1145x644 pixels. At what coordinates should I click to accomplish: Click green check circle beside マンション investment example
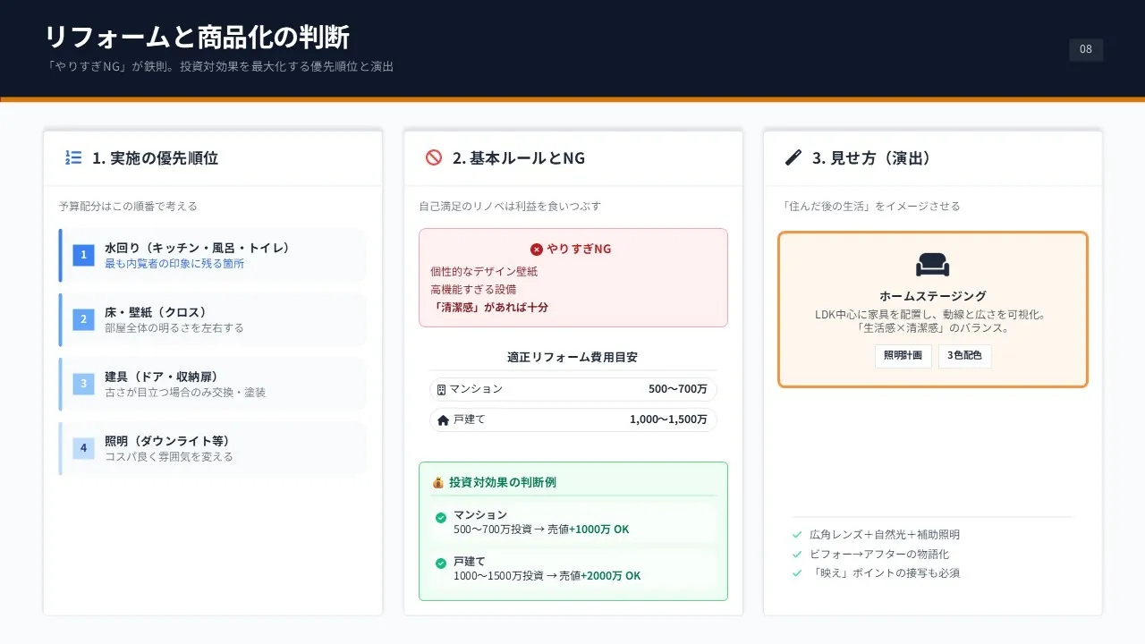[x=441, y=518]
